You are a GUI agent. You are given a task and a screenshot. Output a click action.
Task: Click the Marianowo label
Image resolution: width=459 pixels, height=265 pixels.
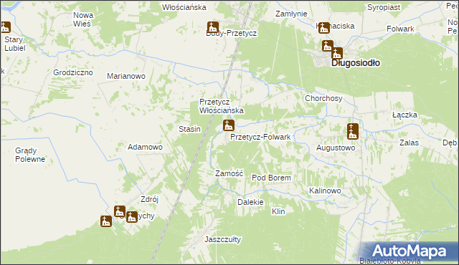pyautogui.click(x=126, y=76)
